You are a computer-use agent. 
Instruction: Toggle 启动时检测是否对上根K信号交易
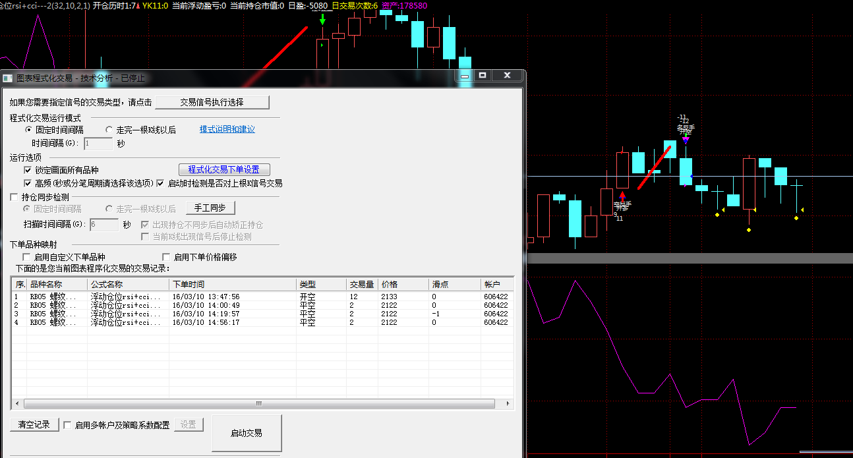click(160, 183)
